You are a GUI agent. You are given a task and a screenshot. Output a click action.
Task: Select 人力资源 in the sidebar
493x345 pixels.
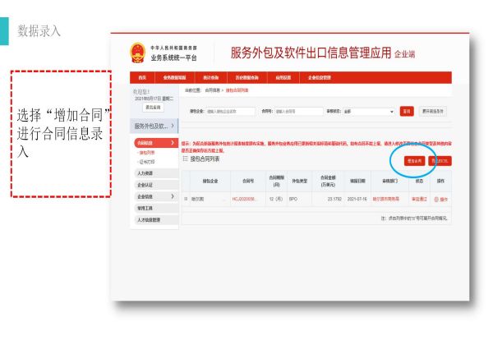pos(145,173)
